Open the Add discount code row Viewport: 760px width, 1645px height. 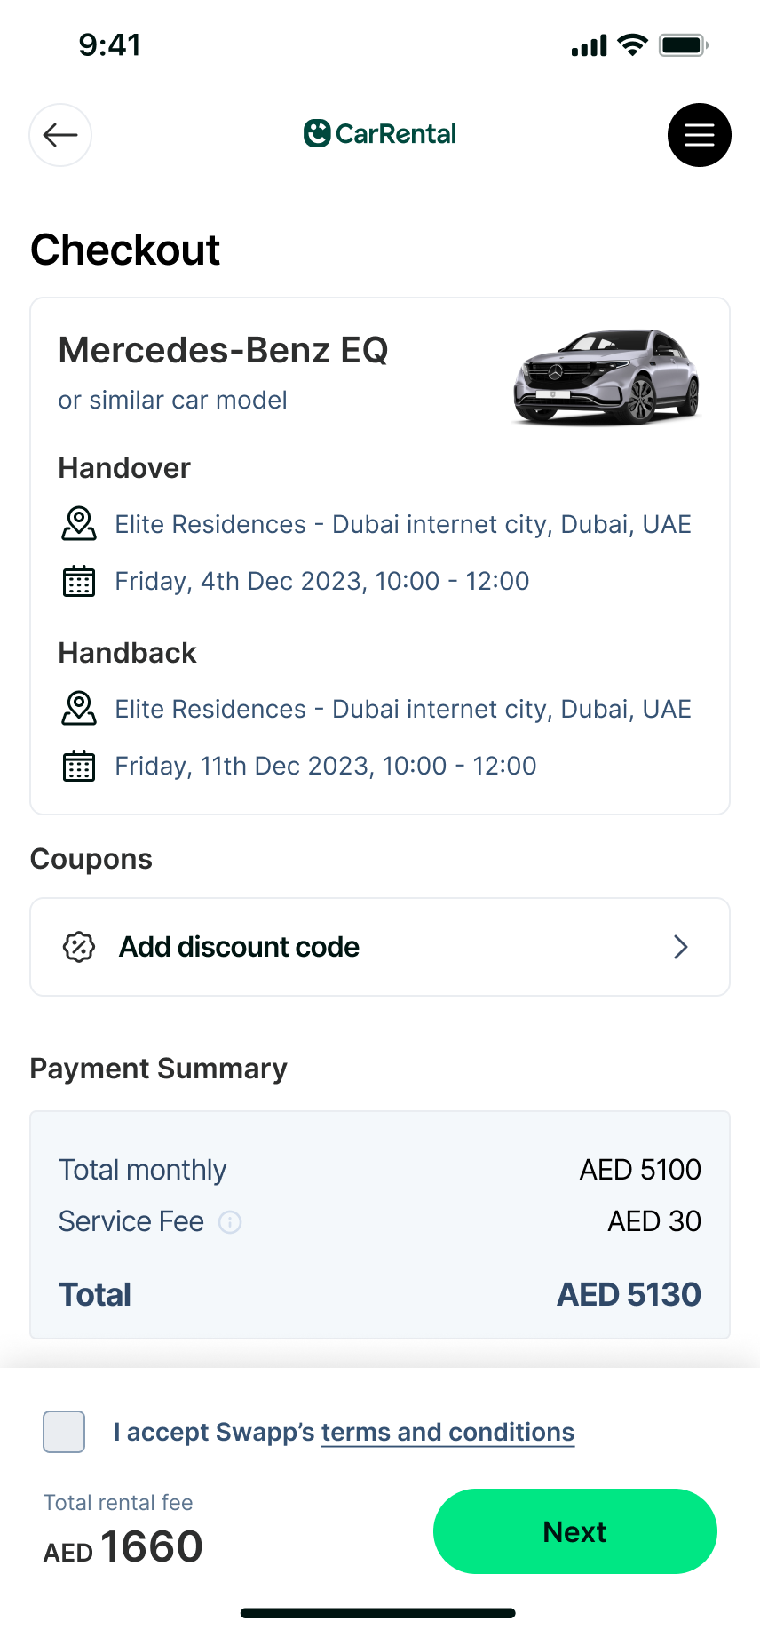click(380, 947)
